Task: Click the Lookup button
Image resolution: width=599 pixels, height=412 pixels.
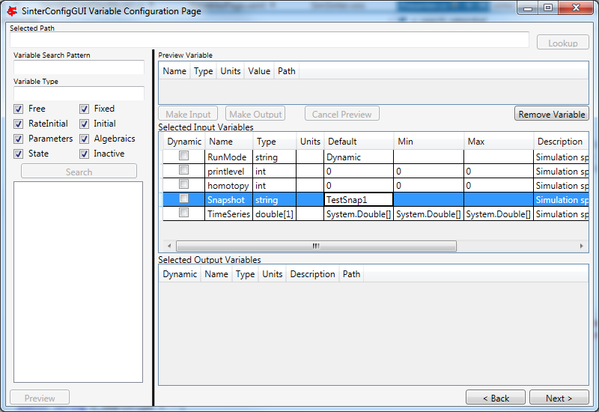Action: (x=563, y=43)
